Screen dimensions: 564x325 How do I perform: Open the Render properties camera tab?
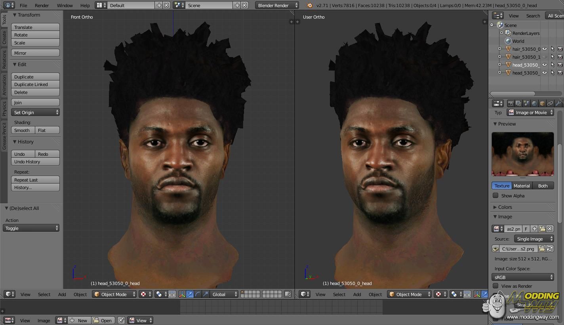coord(511,103)
